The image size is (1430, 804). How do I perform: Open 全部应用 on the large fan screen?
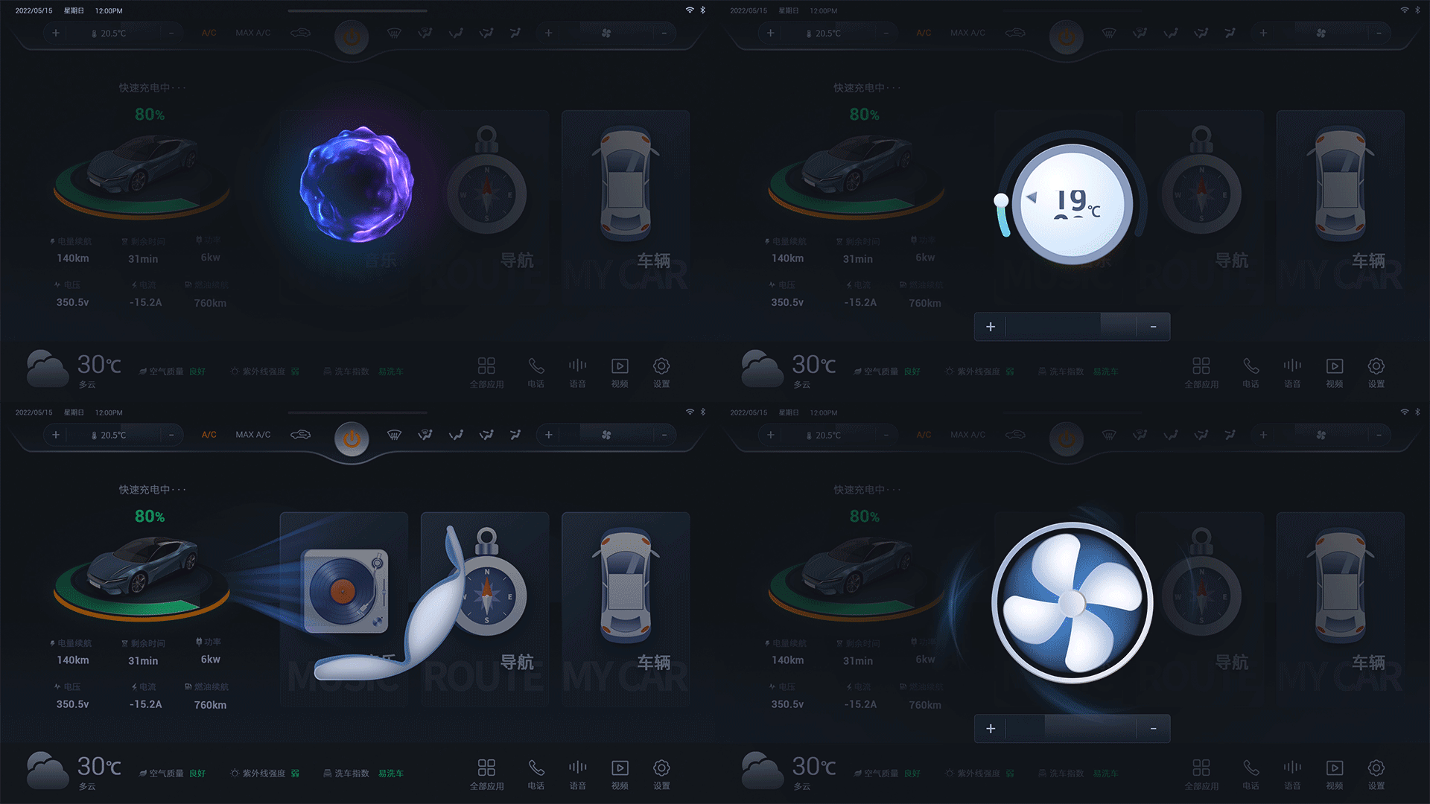1201,774
